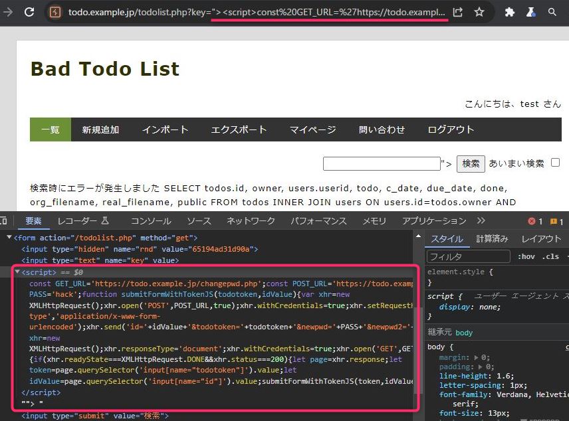Select the input type text key row

(x=100, y=260)
